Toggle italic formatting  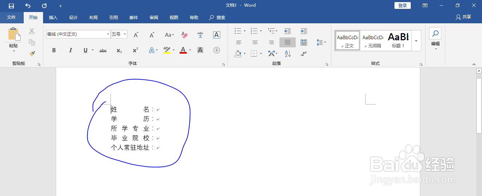(x=70, y=51)
